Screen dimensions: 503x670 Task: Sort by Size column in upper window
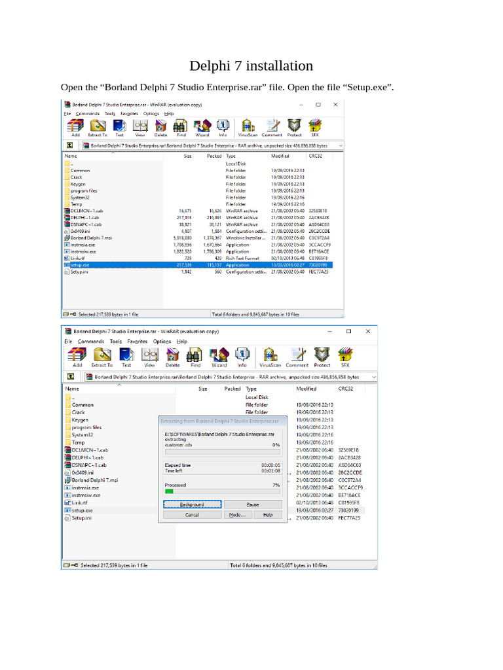[178, 156]
